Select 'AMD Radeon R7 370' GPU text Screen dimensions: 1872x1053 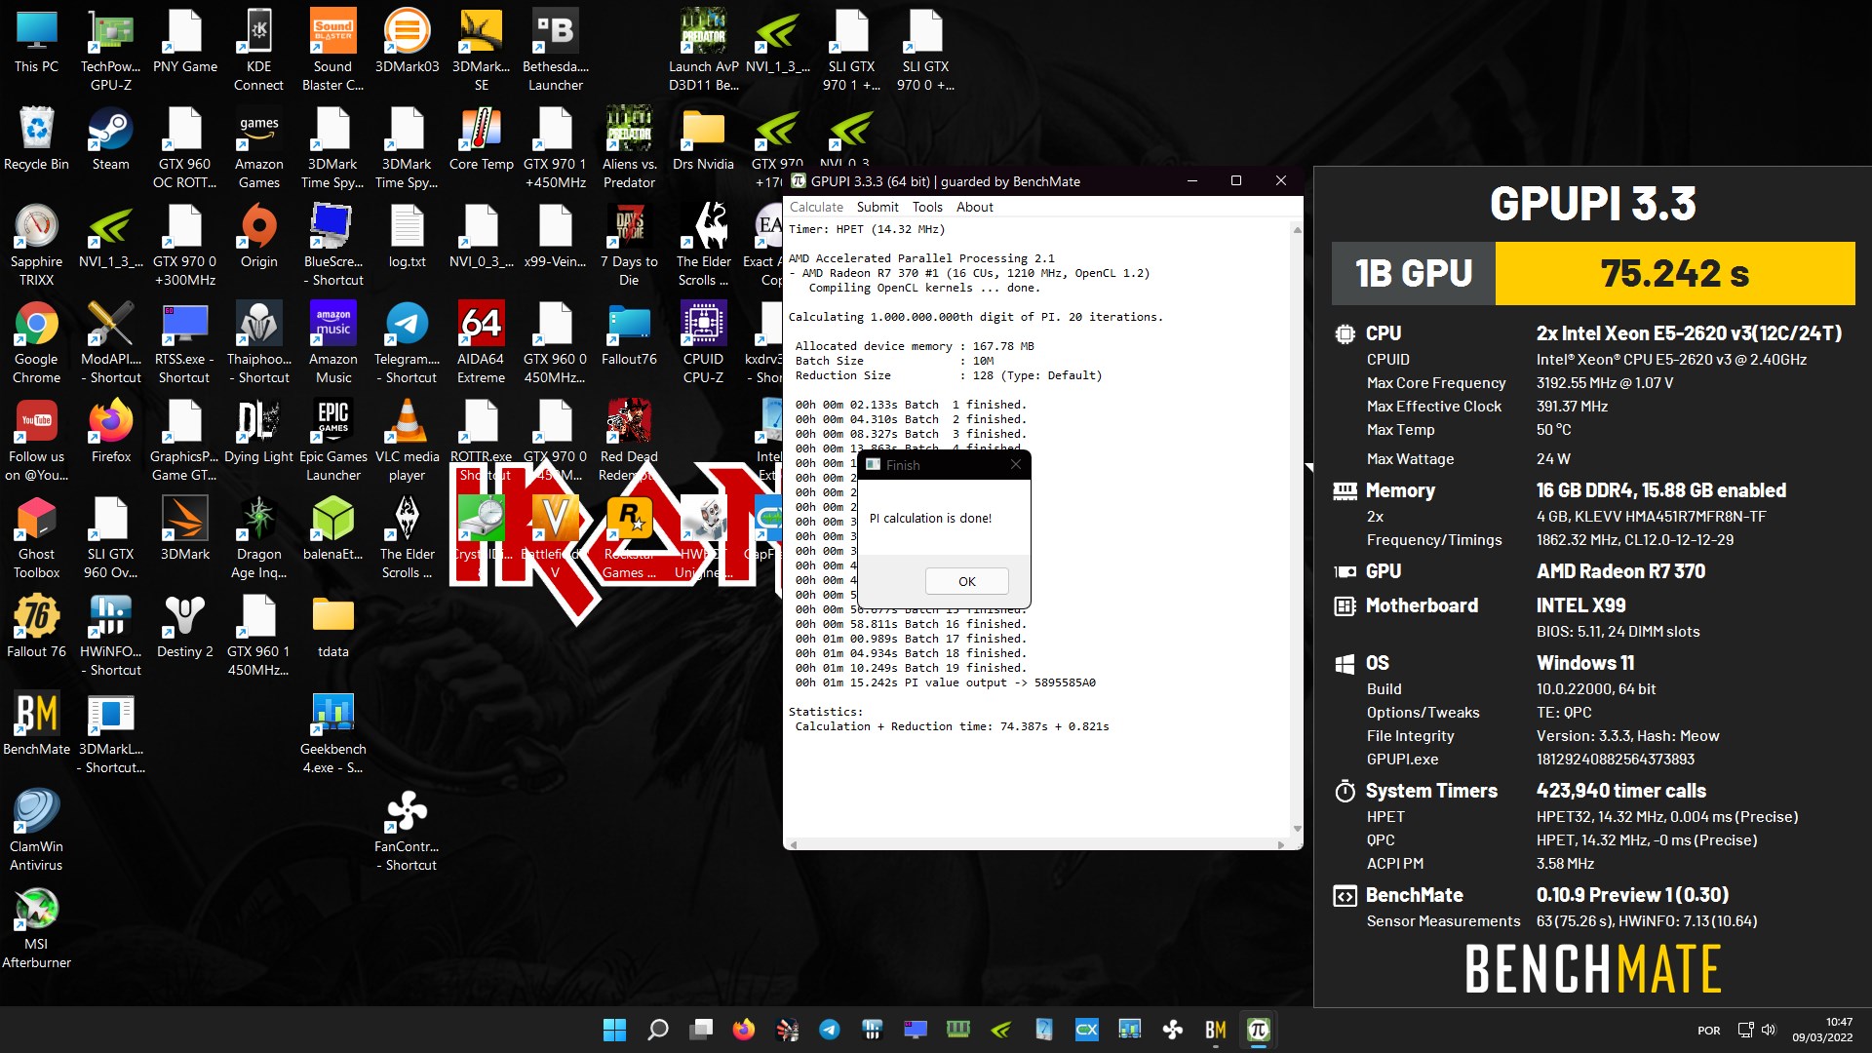coord(1620,571)
